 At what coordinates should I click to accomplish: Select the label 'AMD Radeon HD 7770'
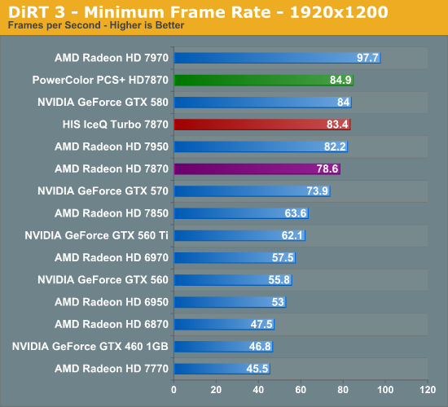pos(112,369)
